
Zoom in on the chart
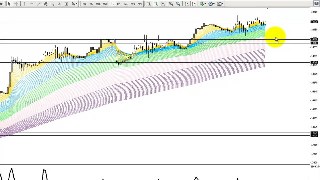point(171,4)
